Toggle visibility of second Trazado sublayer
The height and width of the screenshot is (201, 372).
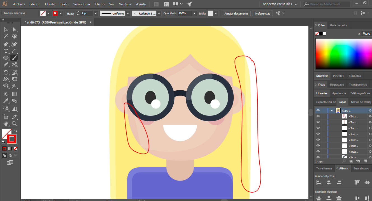click(x=318, y=122)
